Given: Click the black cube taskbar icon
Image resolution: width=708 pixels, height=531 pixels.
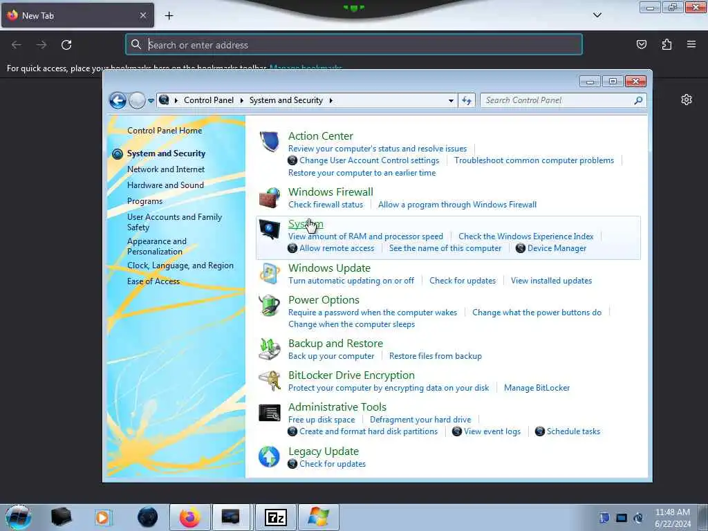Looking at the screenshot, I should (x=61, y=517).
